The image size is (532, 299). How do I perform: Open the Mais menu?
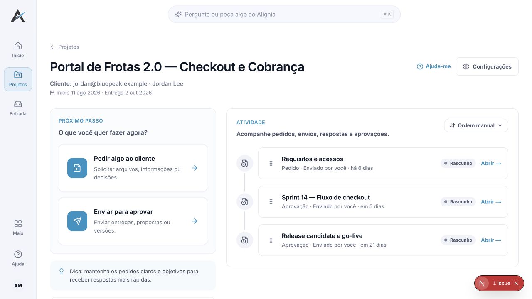point(18,228)
